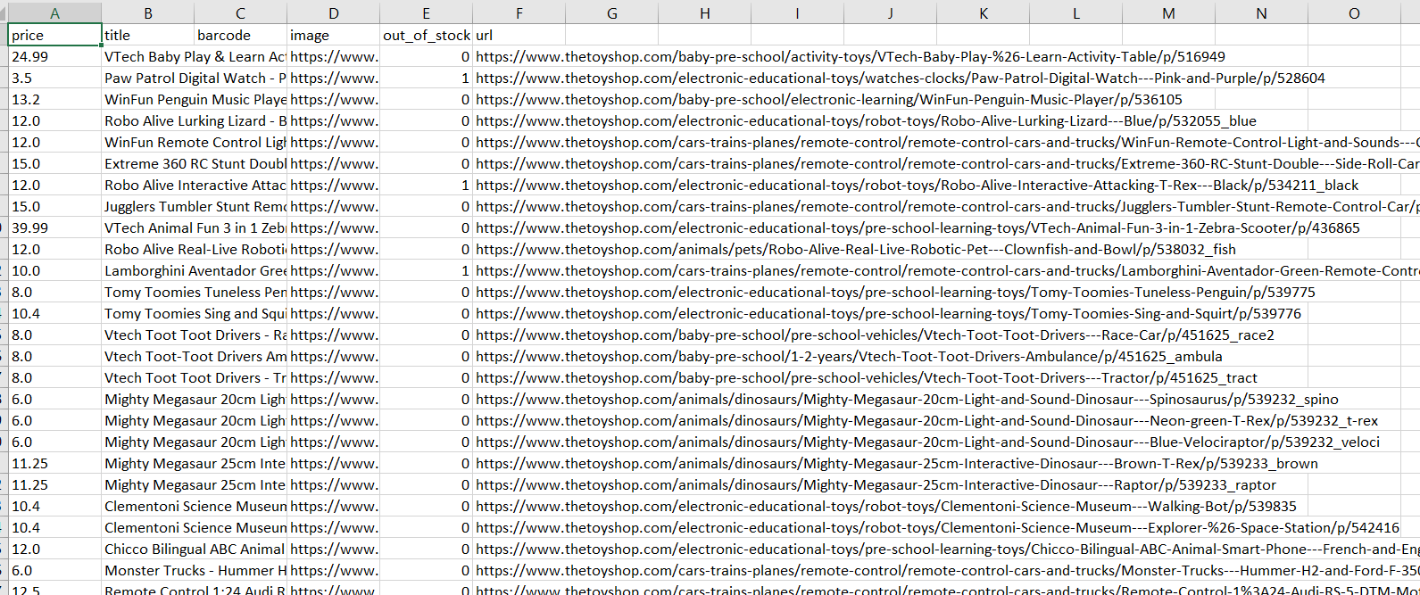1420x595 pixels.
Task: Select URL ending in /p/539232_spino
Action: point(908,399)
